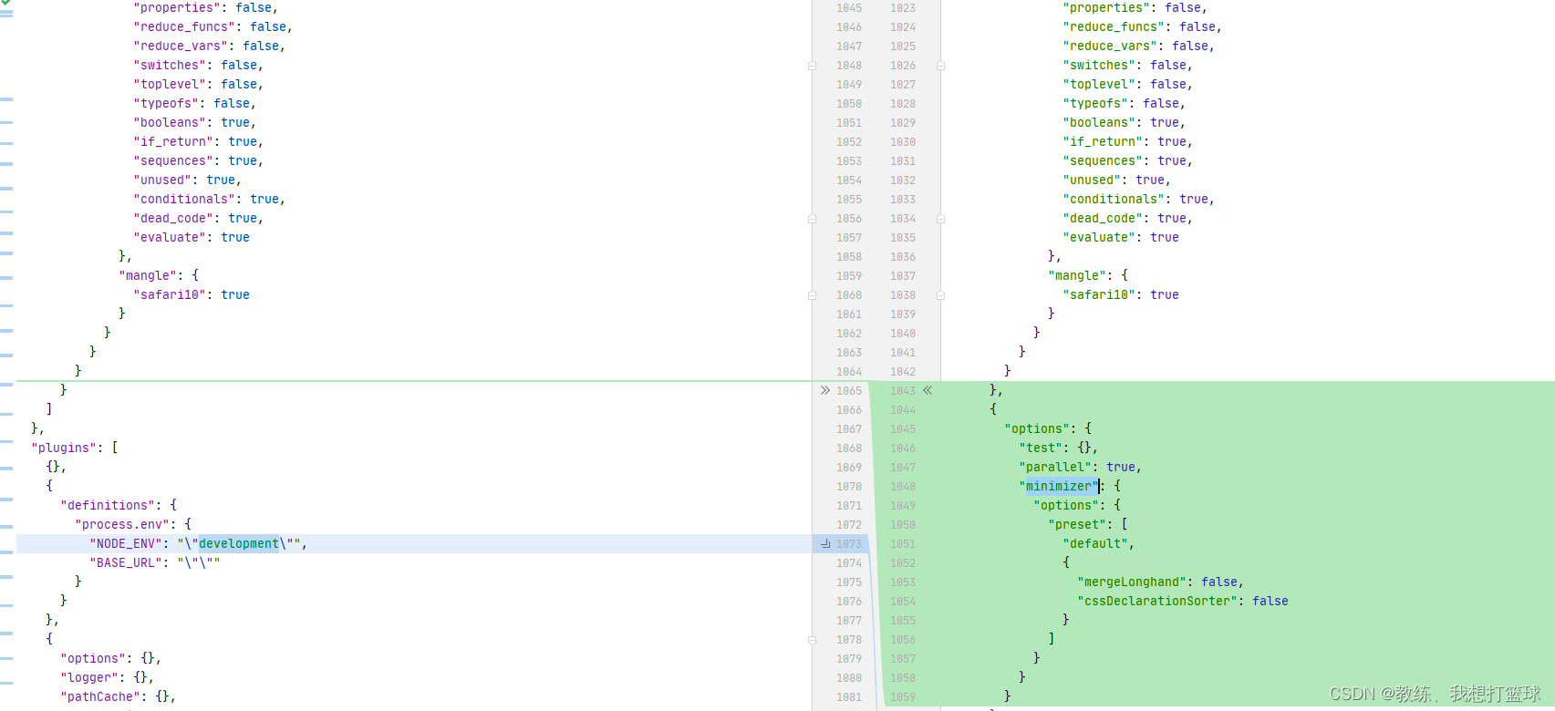Screen dimensions: 1555x711
Task: Click "BASE_URL" key in left pane
Action: click(x=126, y=562)
